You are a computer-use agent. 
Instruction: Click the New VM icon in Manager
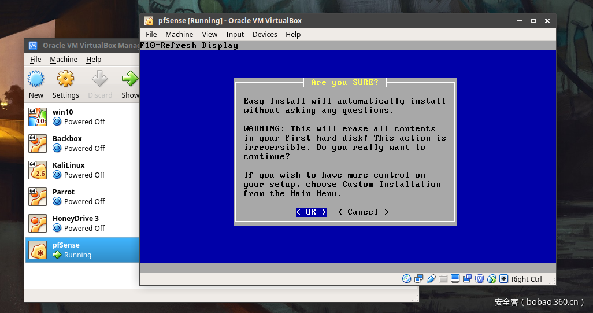pyautogui.click(x=36, y=79)
